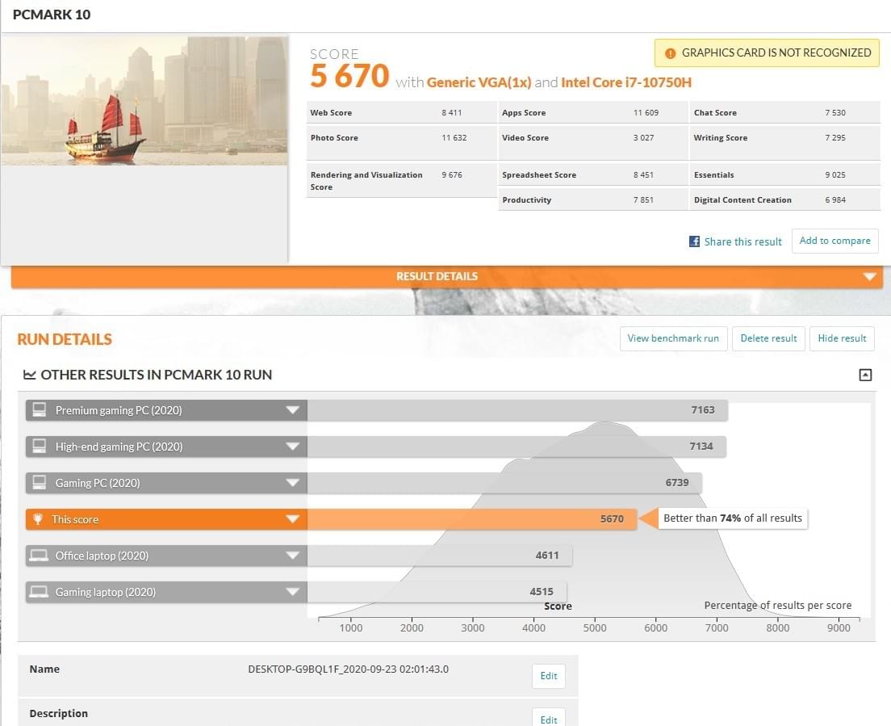Click the Chat Score value 7 530

(835, 112)
